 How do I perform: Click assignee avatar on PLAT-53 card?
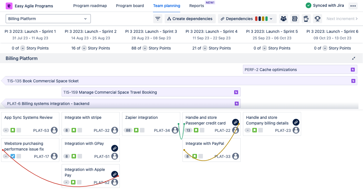click(x=54, y=130)
